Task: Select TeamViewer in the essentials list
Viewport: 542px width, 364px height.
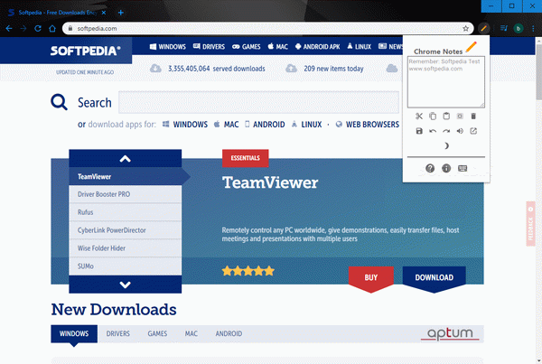Action: click(x=126, y=177)
